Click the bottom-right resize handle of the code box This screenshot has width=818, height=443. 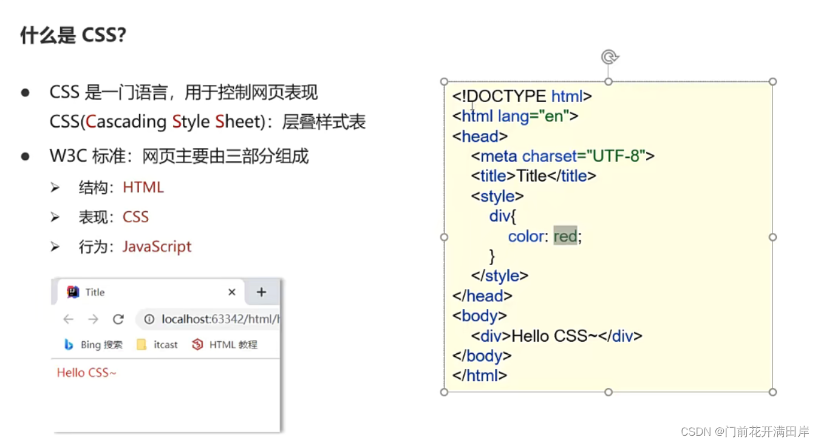tap(772, 392)
